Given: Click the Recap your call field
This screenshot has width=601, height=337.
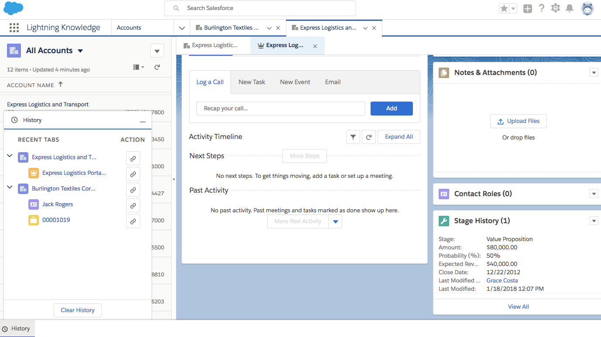Looking at the screenshot, I should (x=281, y=109).
